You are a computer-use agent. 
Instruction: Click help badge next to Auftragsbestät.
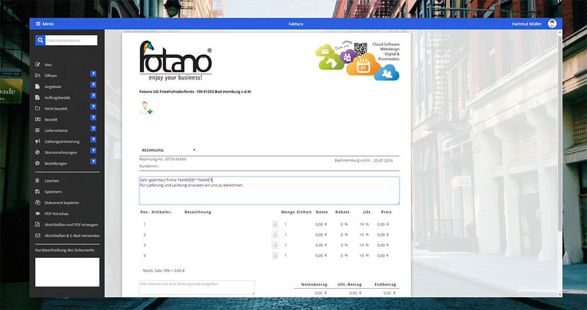[x=93, y=96]
